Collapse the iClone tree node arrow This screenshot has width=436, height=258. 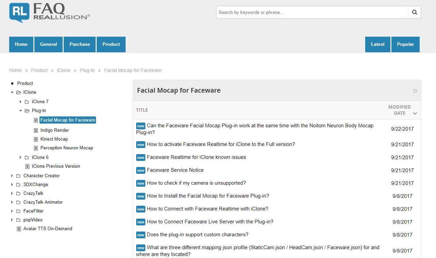[x=12, y=92]
